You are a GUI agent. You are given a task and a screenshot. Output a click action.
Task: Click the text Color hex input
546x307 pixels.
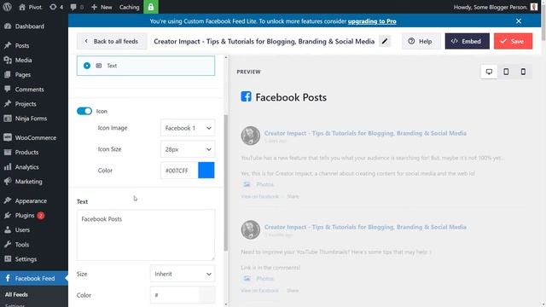pyautogui.click(x=174, y=295)
